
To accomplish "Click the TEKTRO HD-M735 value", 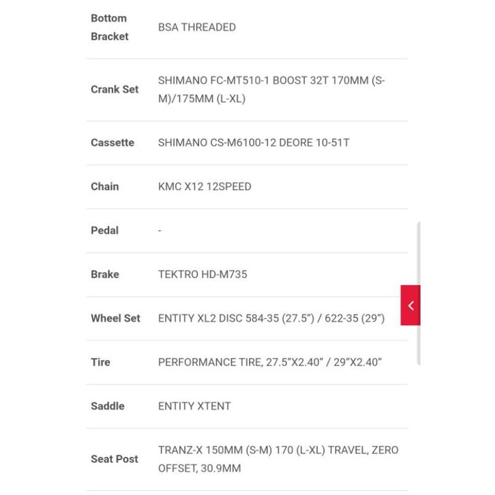I will [x=202, y=274].
